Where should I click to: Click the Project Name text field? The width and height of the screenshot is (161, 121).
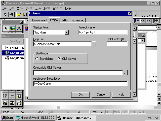coord(103,32)
